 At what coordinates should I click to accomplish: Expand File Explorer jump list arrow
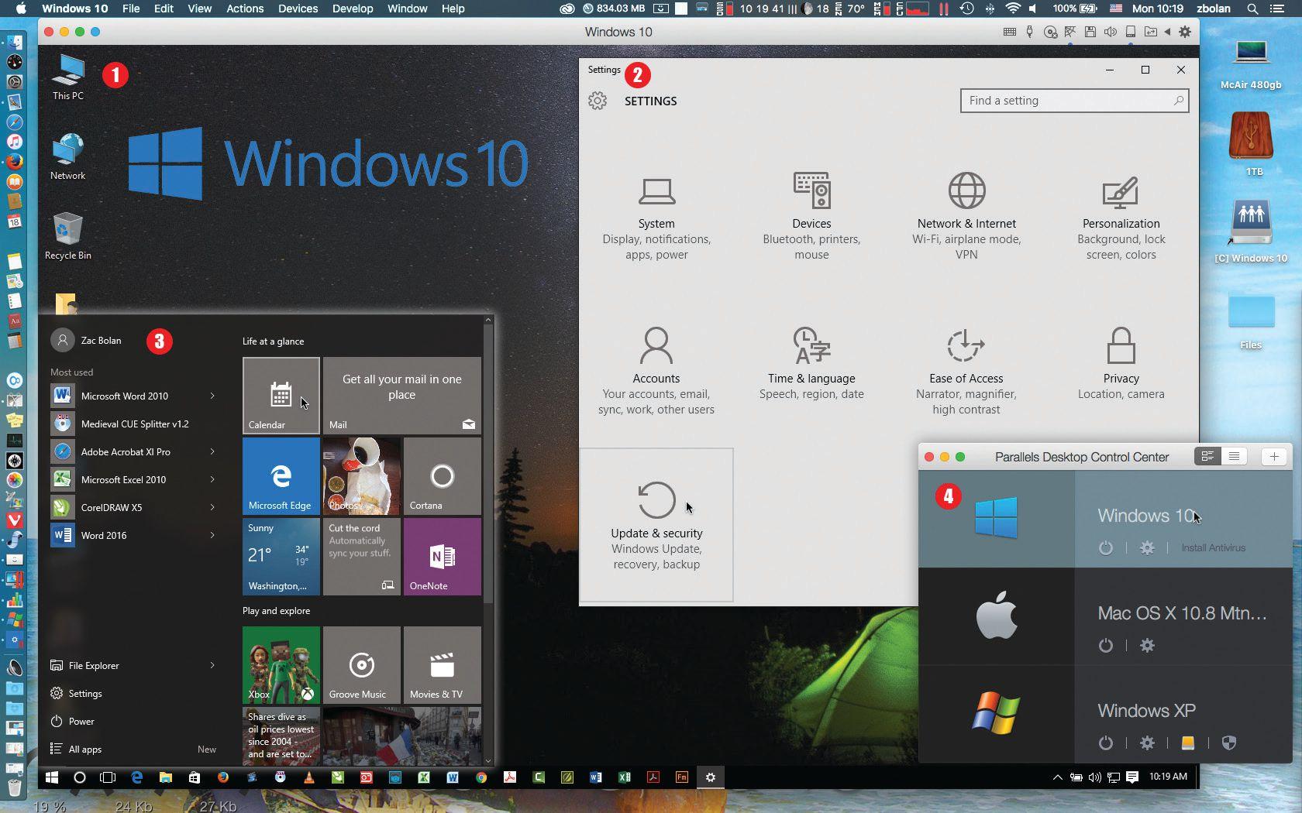point(212,666)
